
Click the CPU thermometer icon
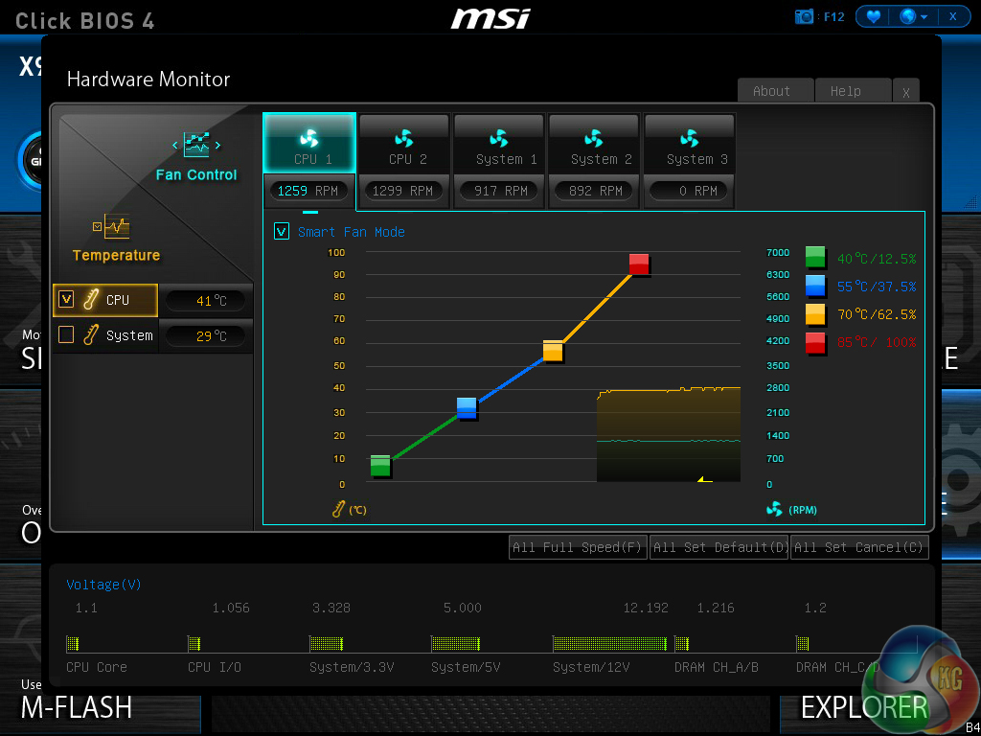91,300
